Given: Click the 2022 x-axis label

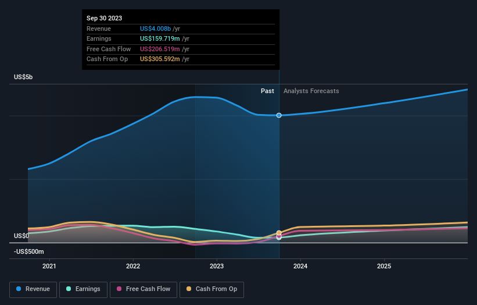Looking at the screenshot, I should point(133,267).
